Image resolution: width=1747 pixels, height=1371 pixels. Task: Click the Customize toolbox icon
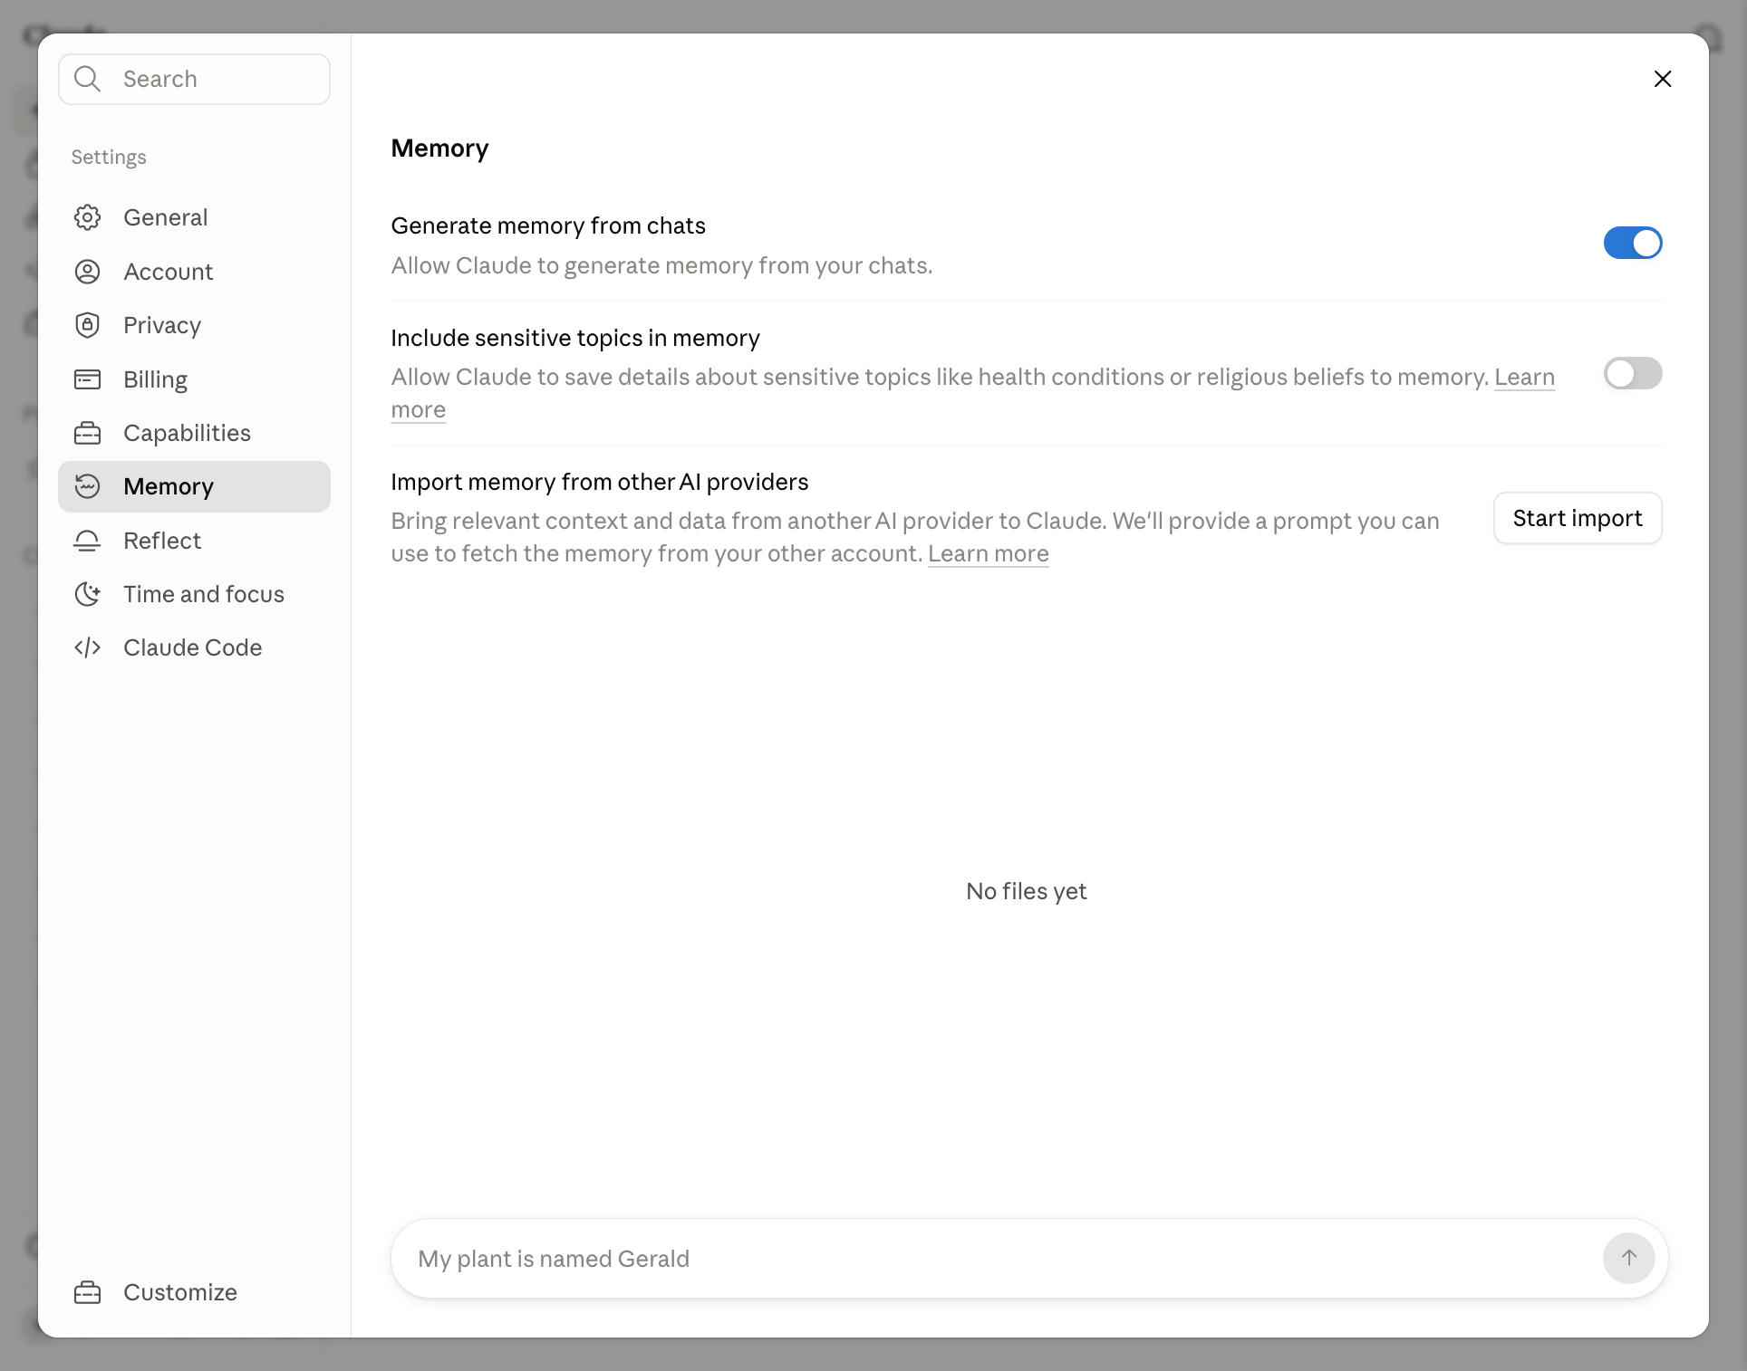tap(87, 1292)
